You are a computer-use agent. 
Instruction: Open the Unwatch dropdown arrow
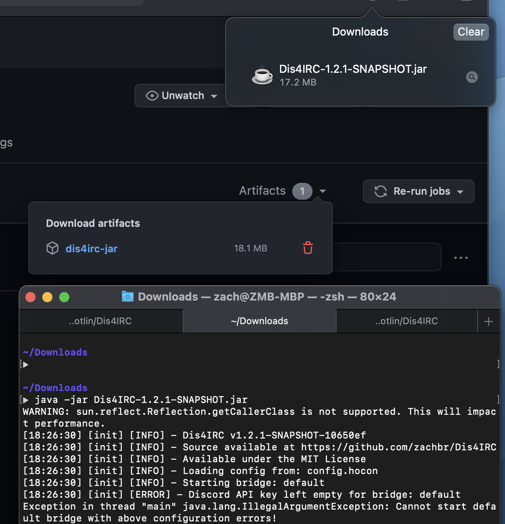(x=214, y=96)
